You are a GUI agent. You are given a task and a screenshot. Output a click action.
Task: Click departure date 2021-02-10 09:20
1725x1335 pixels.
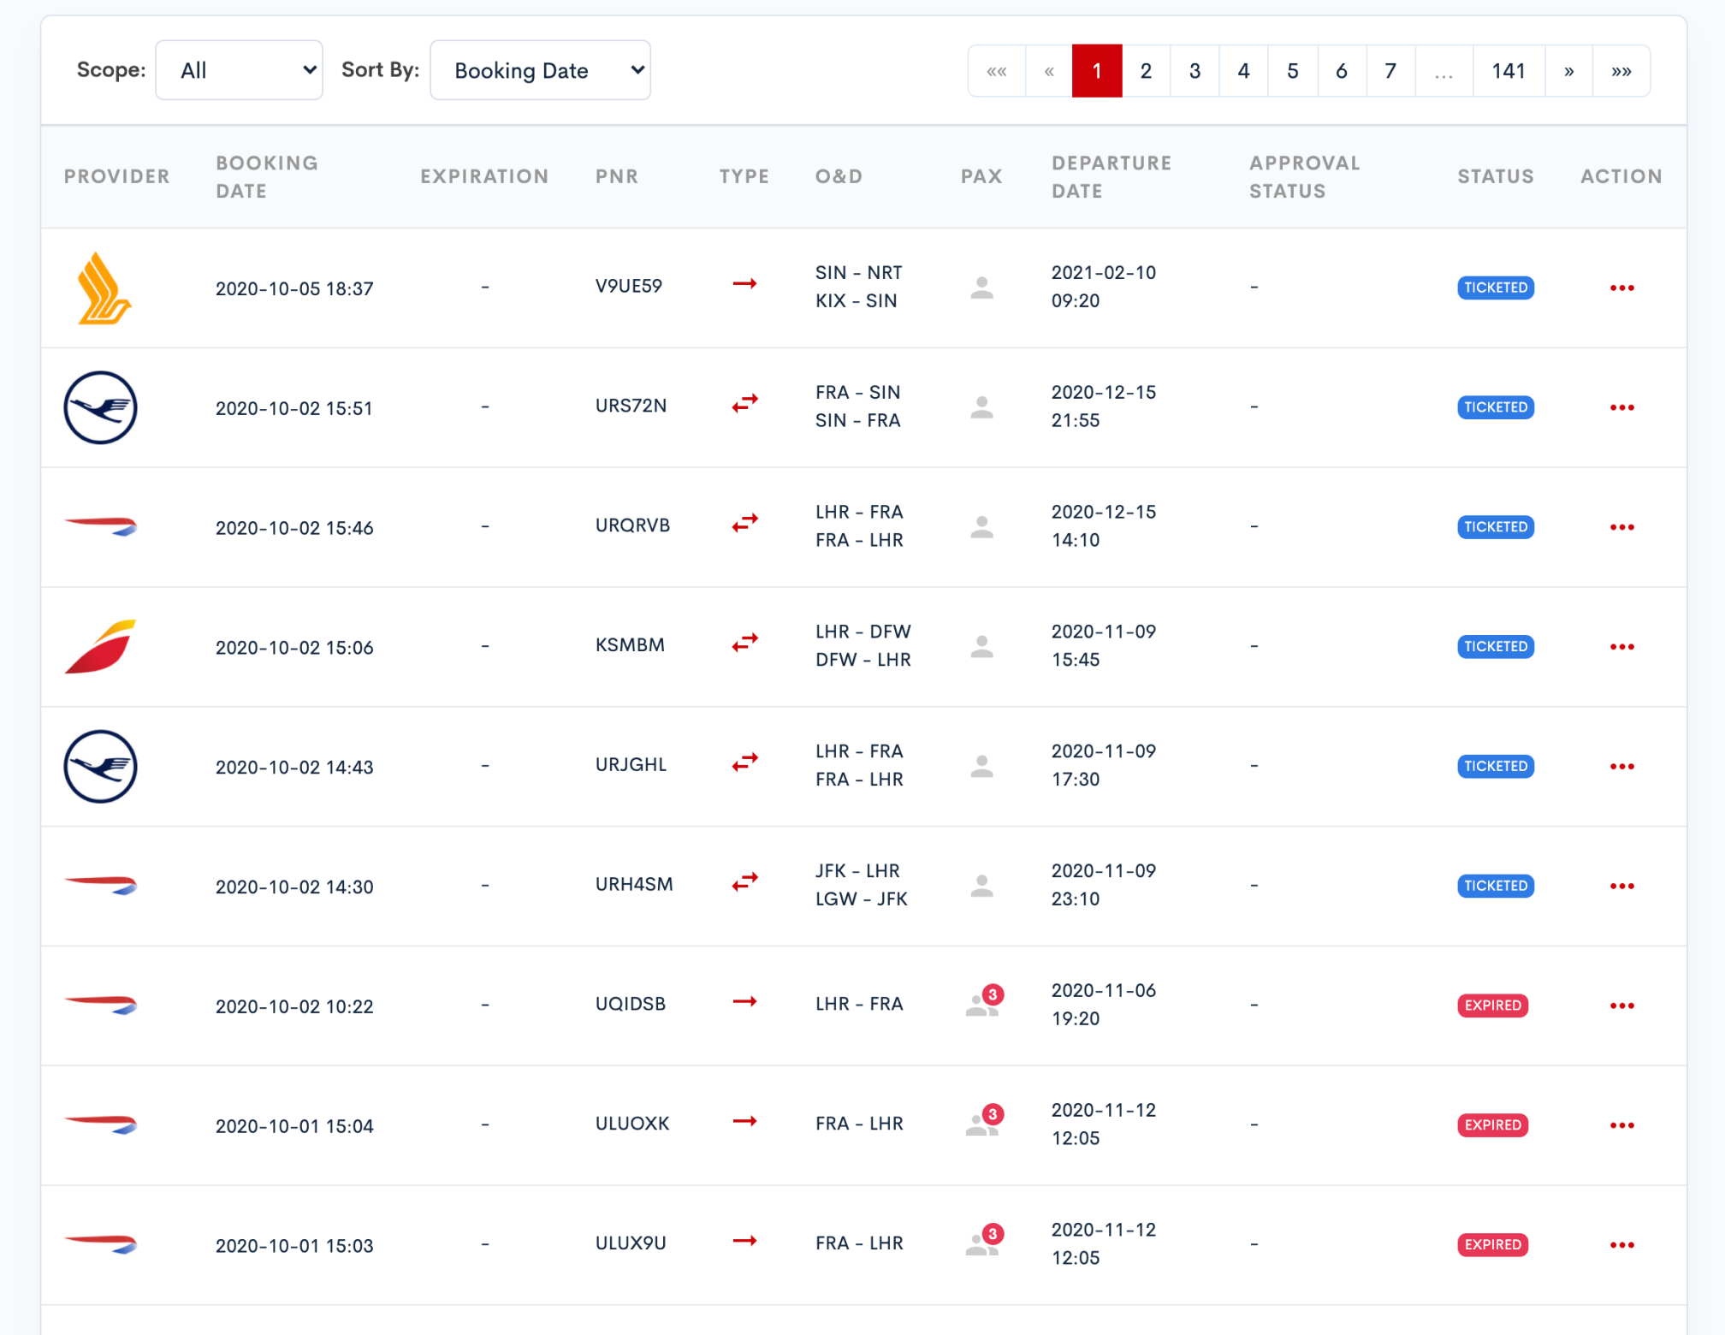1104,287
